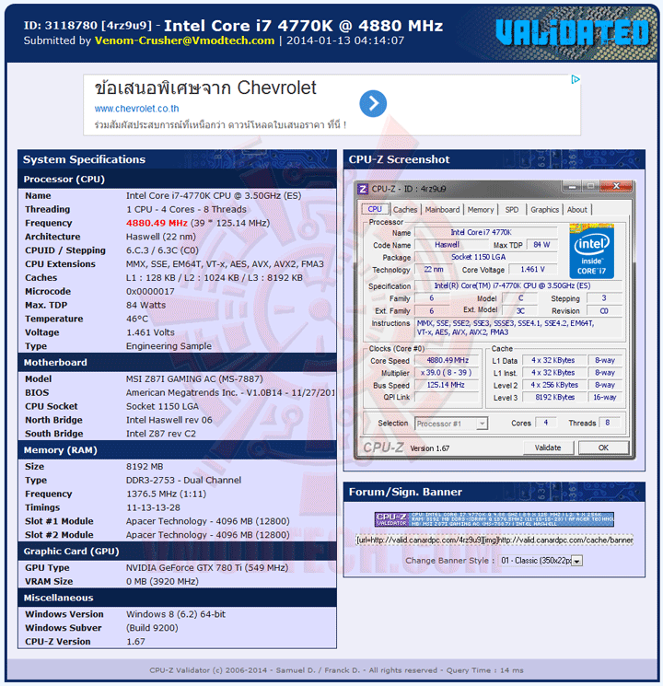Viewport: 663px width, 686px height.
Task: Click the Code Name Haswell field
Action: (451, 245)
